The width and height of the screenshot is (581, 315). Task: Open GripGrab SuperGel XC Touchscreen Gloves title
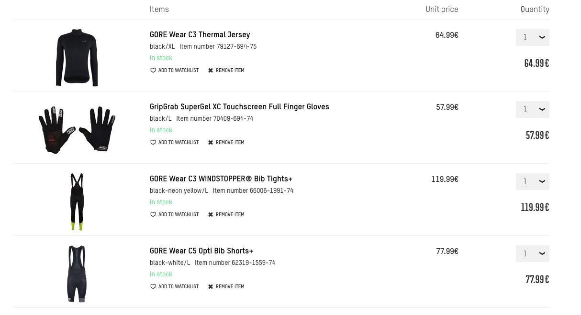(x=239, y=107)
